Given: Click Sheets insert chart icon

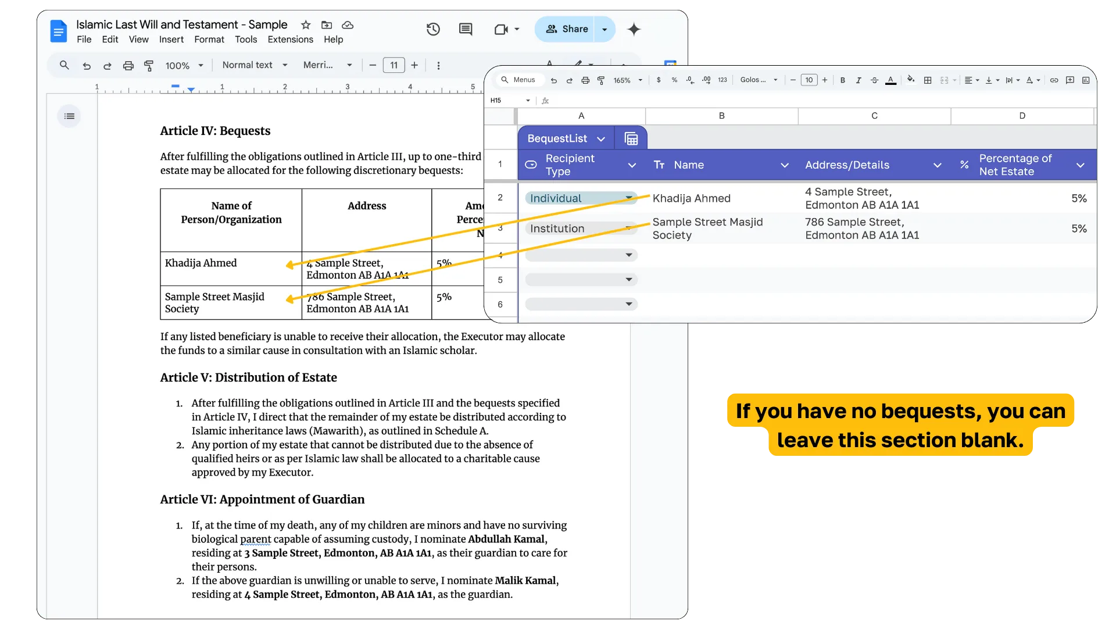Looking at the screenshot, I should pyautogui.click(x=1086, y=80).
